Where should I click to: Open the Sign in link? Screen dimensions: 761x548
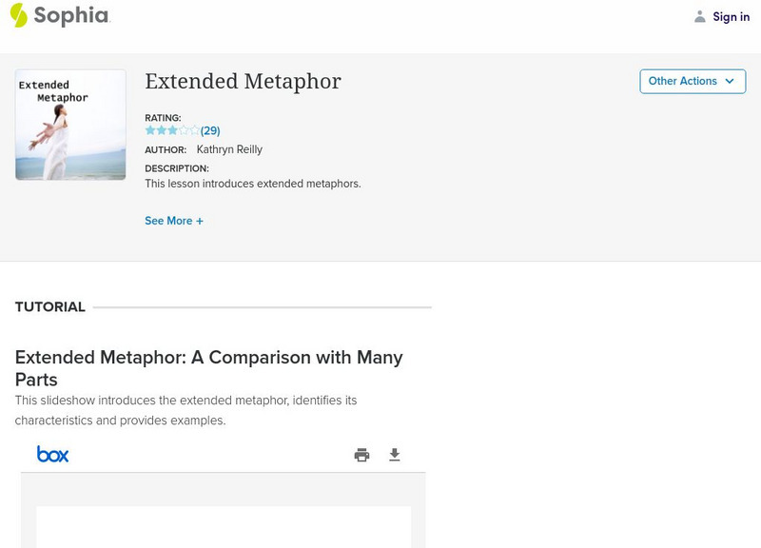pyautogui.click(x=731, y=17)
